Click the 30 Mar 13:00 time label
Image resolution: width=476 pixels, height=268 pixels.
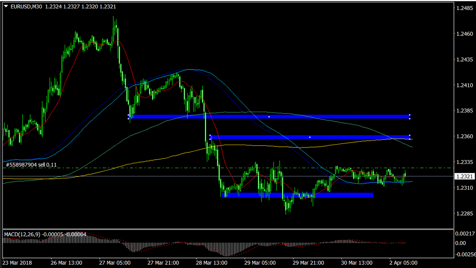click(357, 263)
